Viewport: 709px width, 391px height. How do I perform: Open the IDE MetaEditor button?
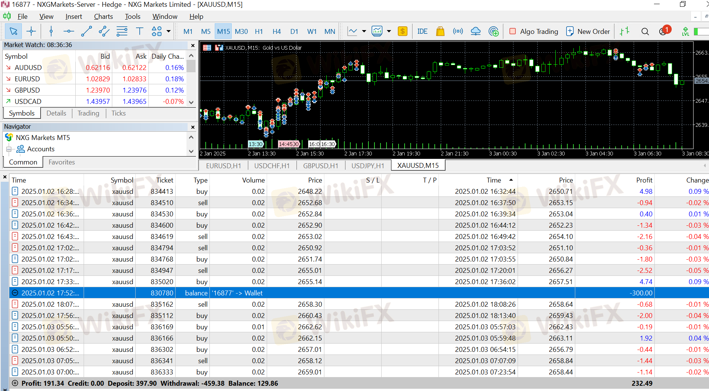pyautogui.click(x=422, y=31)
